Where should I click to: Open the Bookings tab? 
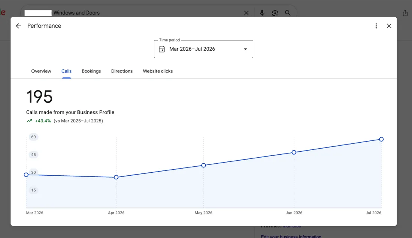coord(91,71)
